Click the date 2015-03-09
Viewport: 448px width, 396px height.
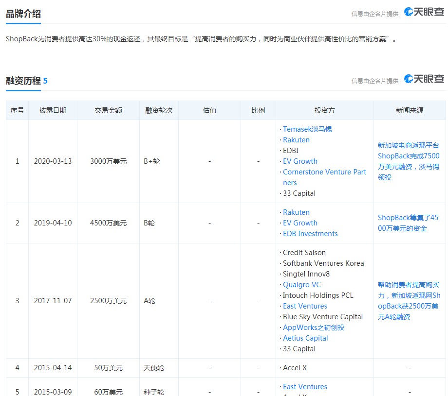[x=53, y=392]
